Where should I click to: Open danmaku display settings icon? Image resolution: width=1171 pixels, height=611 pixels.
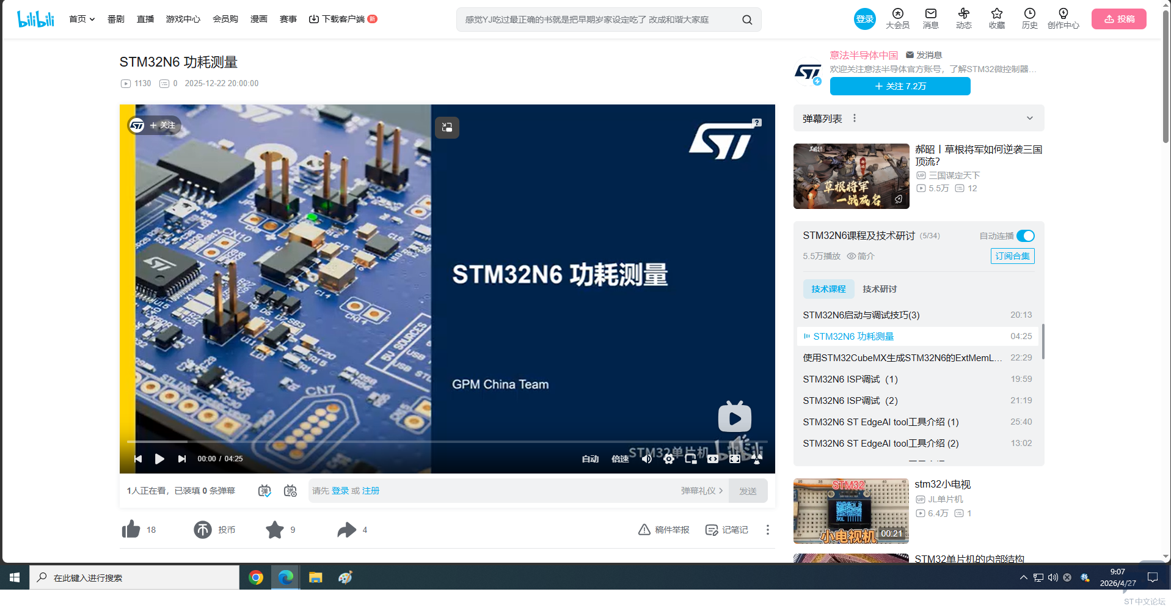[291, 491]
